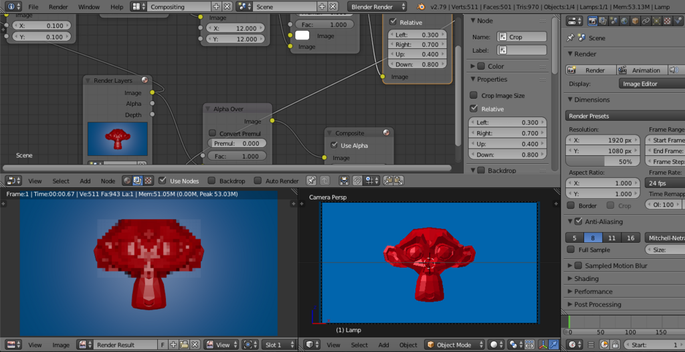Open the Render Presets dropdown
Viewport: 685px width, 352px height.
(x=625, y=116)
